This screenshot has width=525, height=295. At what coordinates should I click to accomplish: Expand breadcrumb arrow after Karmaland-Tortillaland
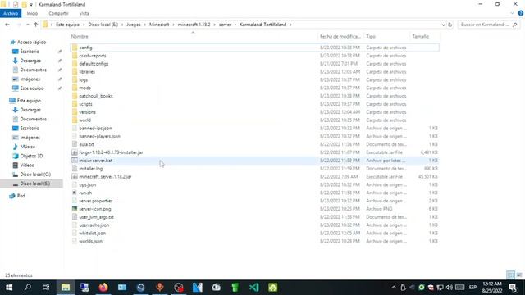click(x=290, y=25)
